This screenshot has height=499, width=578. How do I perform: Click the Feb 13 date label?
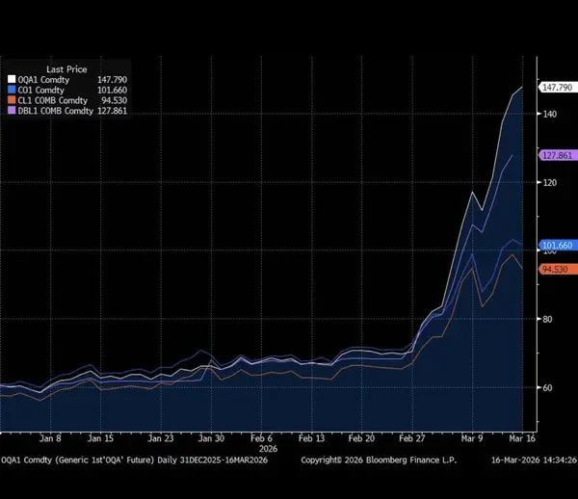pos(312,435)
